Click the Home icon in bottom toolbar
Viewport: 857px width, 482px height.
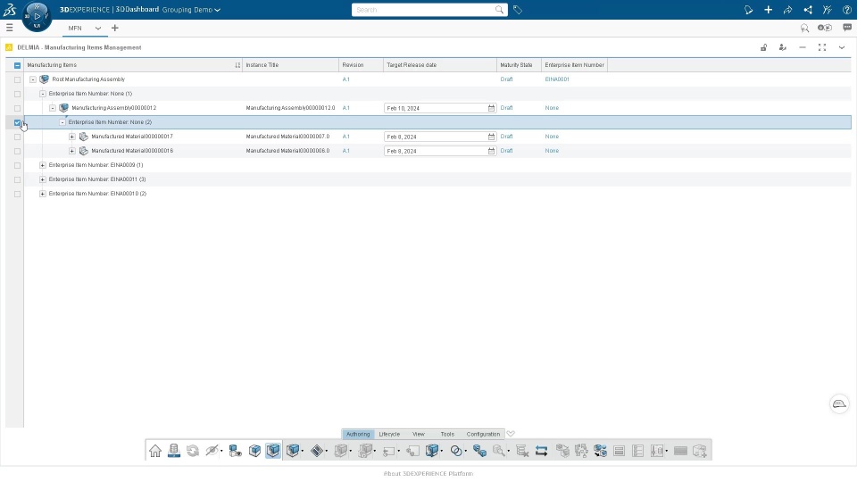pos(155,451)
